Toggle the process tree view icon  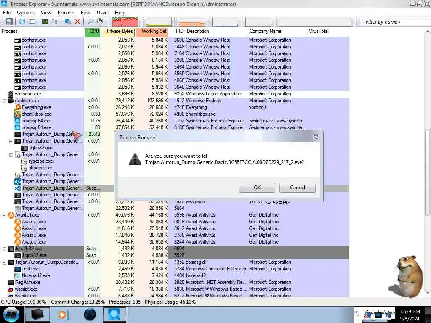pos(55,21)
